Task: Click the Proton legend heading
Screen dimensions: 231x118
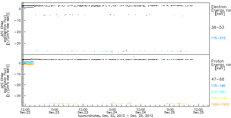Action: click(218, 61)
